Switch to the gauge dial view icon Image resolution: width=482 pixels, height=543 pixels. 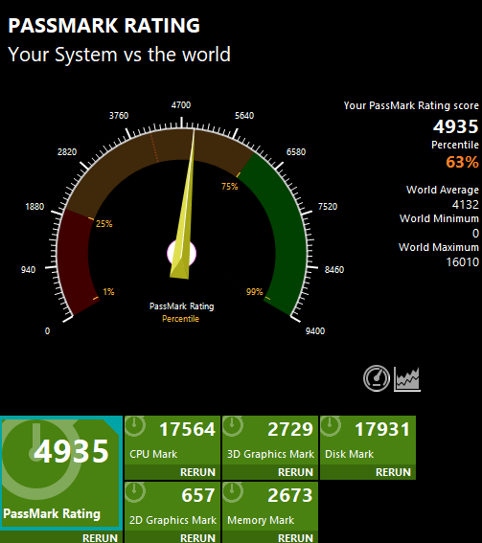pyautogui.click(x=377, y=378)
